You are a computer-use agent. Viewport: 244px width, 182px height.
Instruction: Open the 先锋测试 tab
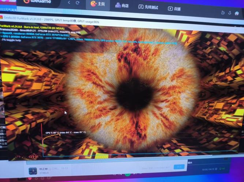click(x=149, y=7)
